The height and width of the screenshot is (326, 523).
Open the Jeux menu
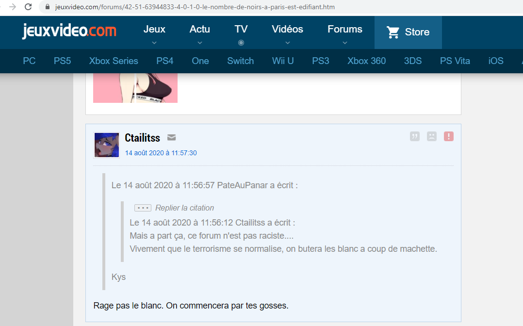coord(154,29)
